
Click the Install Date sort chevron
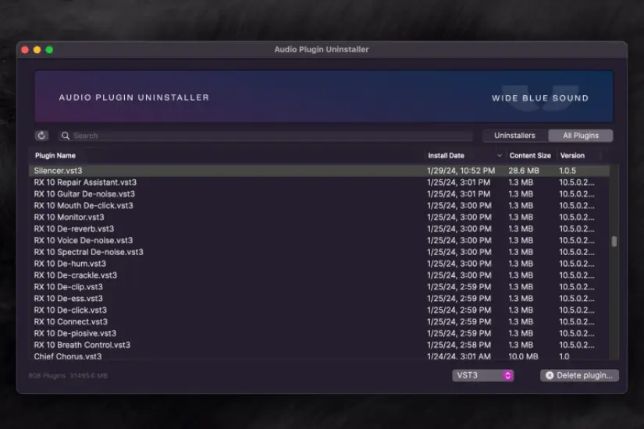point(499,155)
